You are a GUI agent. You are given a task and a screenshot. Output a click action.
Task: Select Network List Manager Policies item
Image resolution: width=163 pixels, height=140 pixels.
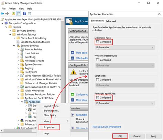[x=41, y=83]
